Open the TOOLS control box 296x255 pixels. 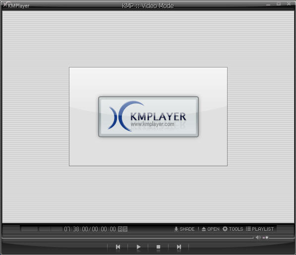tap(233, 229)
